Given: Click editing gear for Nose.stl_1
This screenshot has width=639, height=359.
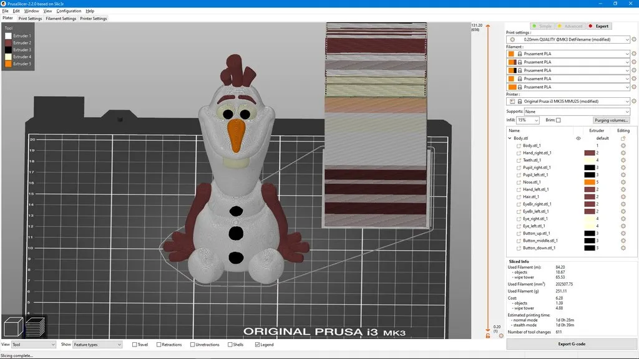Looking at the screenshot, I should pos(623,183).
